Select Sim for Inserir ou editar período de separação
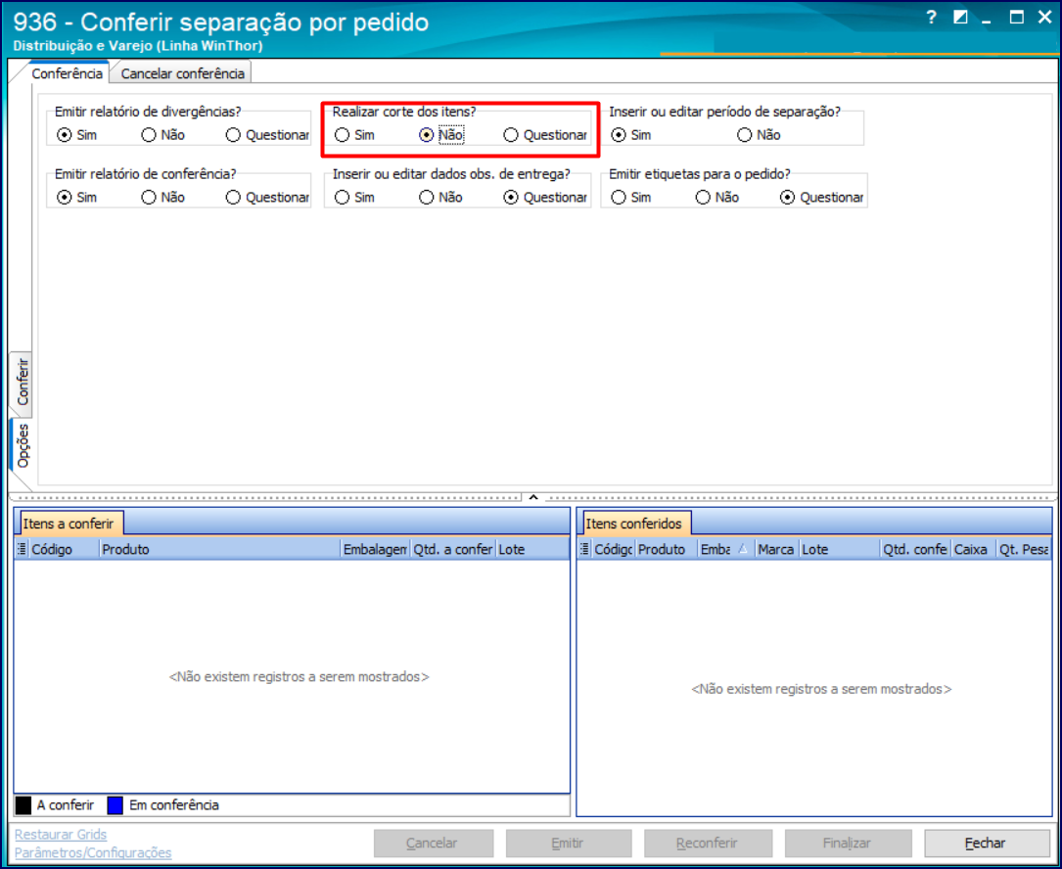1062x869 pixels. 630,135
